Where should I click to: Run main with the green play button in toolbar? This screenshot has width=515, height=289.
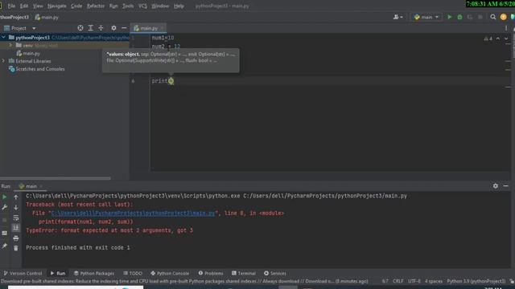pos(450,17)
